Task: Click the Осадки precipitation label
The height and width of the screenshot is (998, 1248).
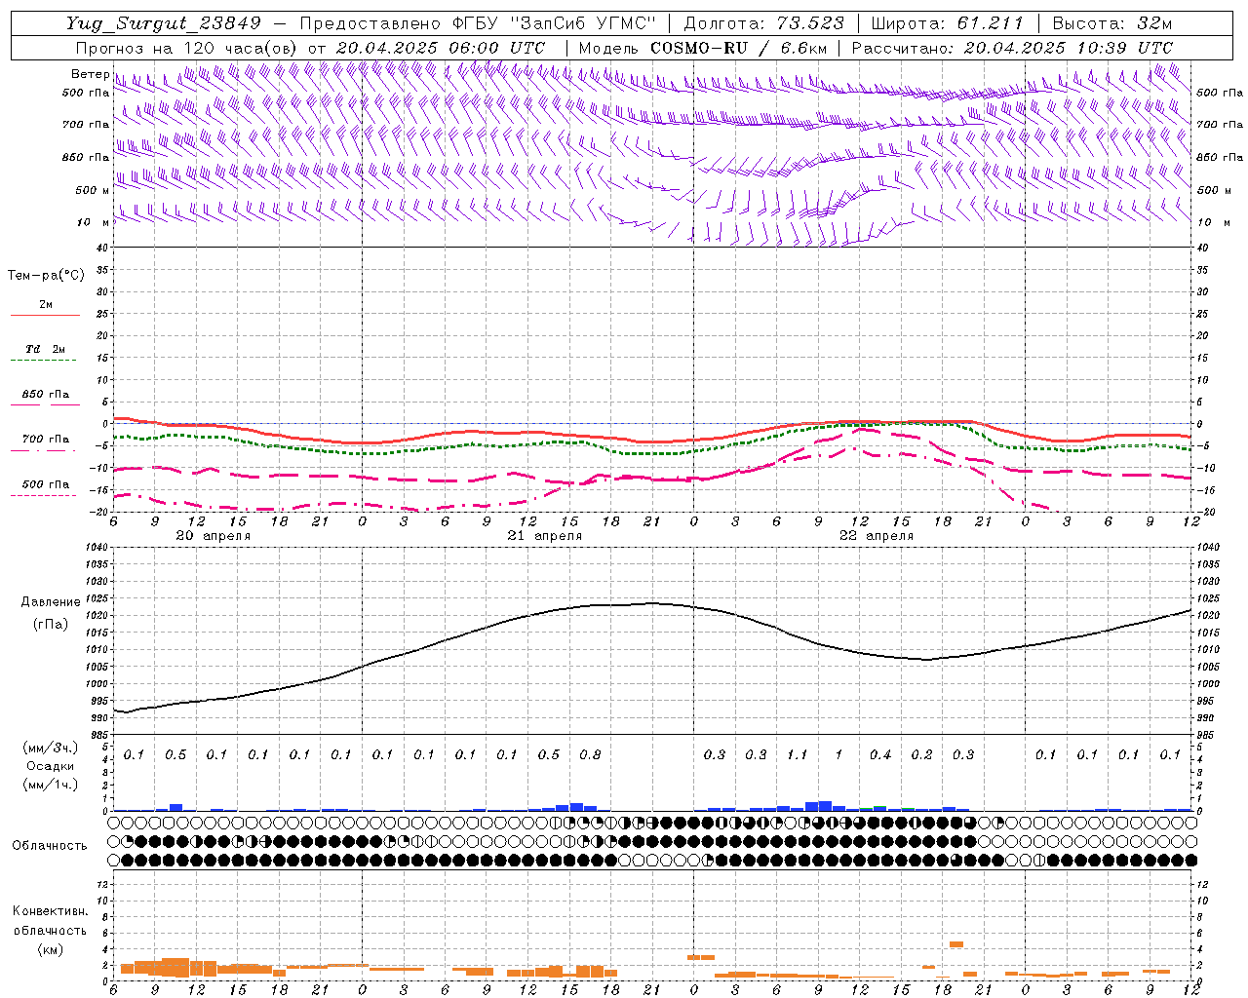Action: click(50, 766)
